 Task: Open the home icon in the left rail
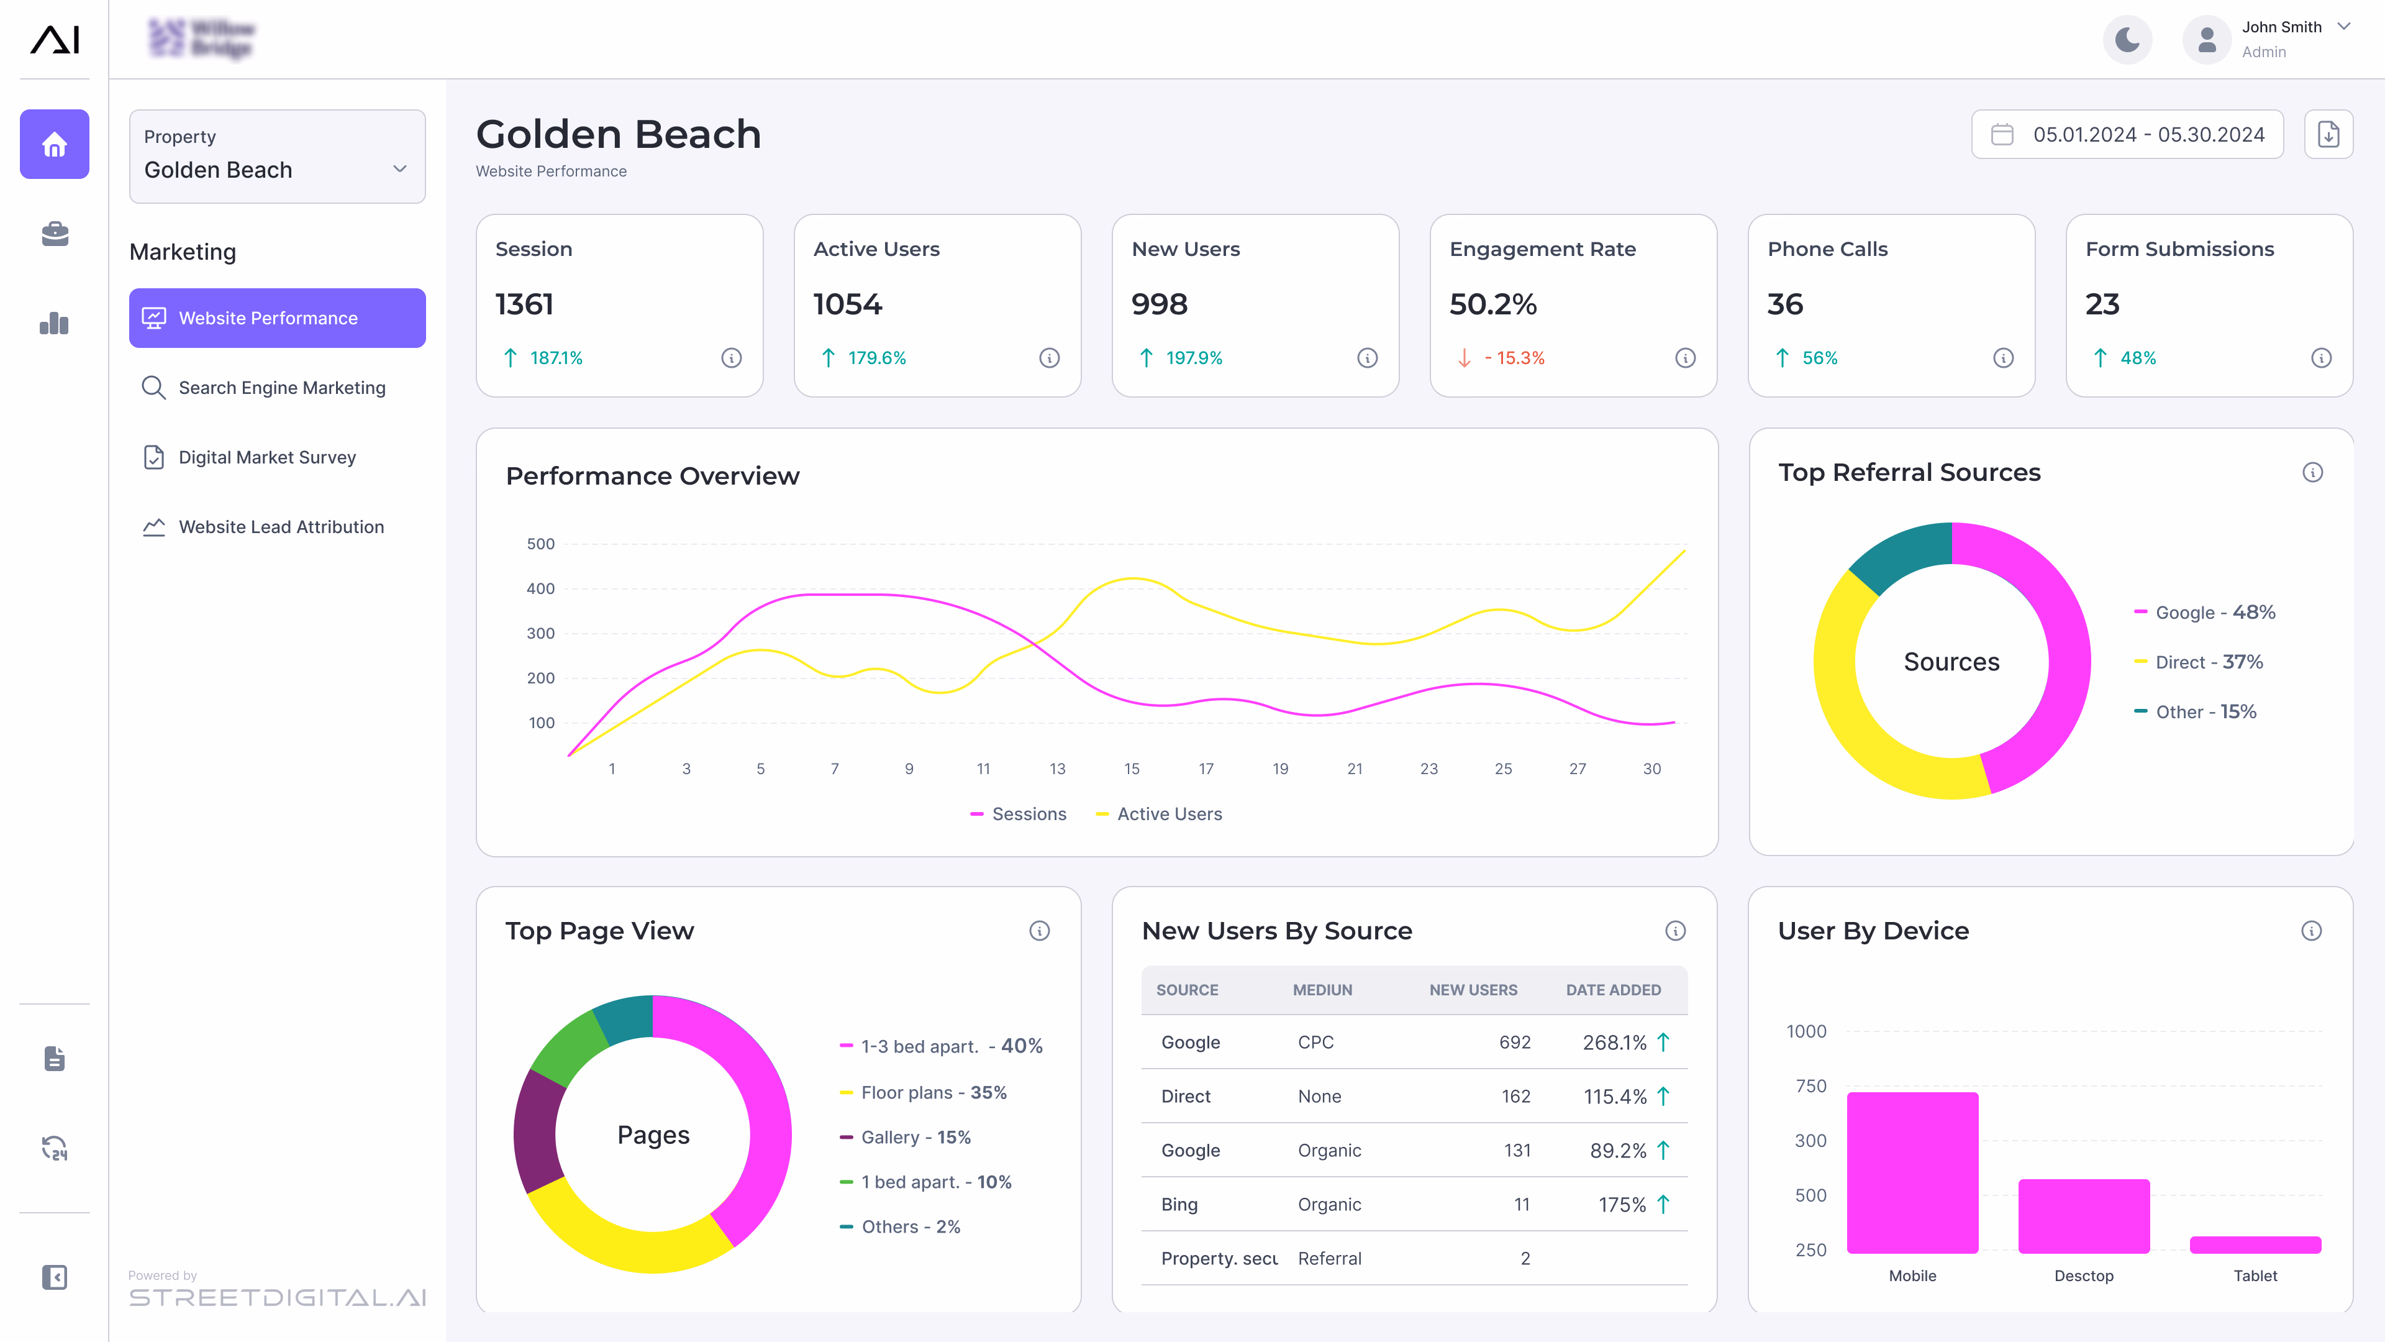click(x=55, y=145)
